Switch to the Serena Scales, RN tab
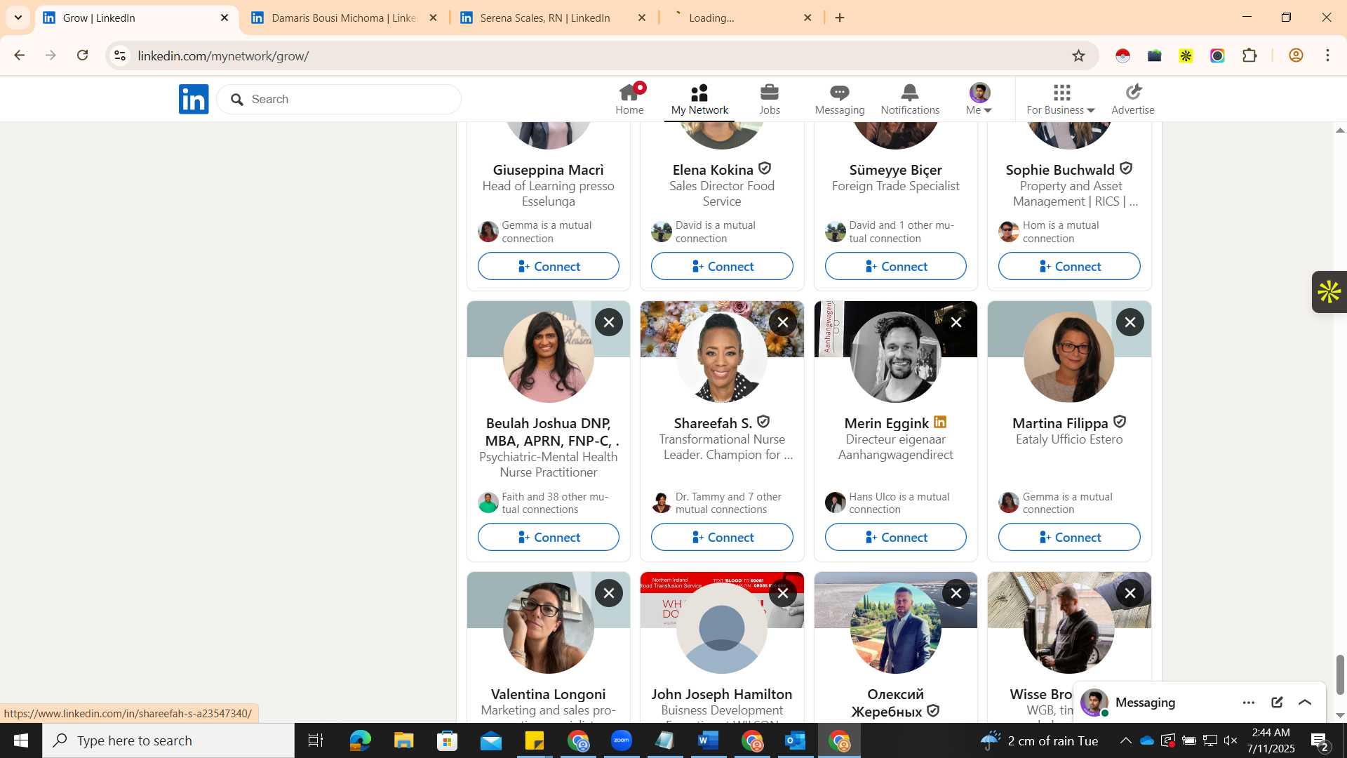The height and width of the screenshot is (758, 1347). pos(553,18)
